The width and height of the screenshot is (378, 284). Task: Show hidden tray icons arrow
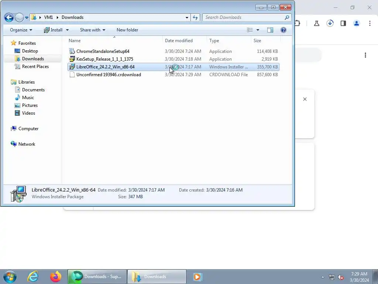[323, 277]
